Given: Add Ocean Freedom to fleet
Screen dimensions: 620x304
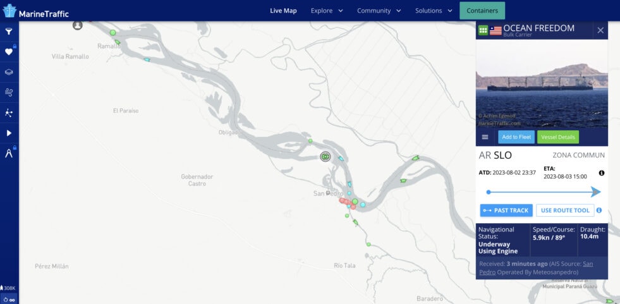Looking at the screenshot, I should (x=516, y=137).
